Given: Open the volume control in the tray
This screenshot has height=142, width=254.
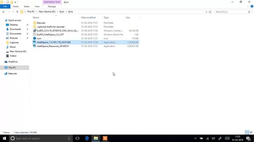Looking at the screenshot, I should pos(214,138).
